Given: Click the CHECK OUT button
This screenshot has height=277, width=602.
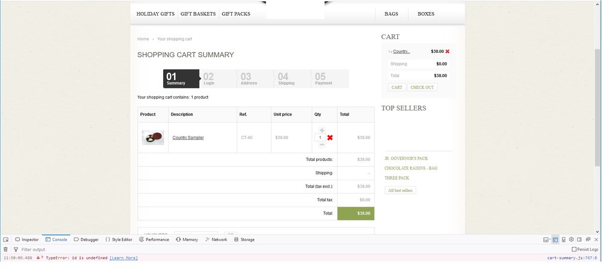Looking at the screenshot, I should point(422,87).
